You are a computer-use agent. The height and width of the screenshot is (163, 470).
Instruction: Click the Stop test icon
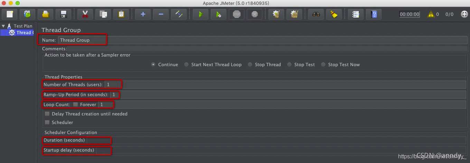236,14
